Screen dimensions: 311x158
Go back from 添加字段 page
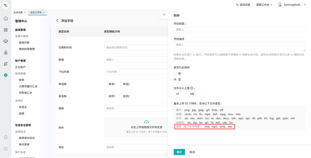57,21
